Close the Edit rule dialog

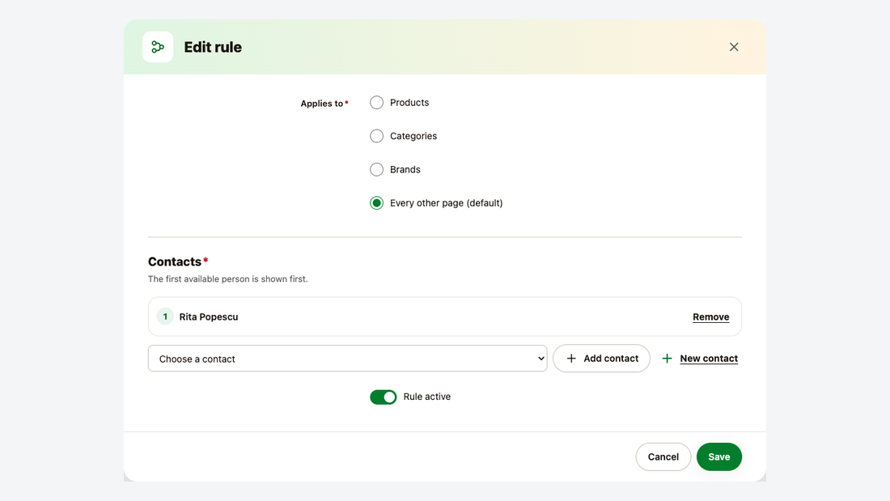[x=734, y=47]
